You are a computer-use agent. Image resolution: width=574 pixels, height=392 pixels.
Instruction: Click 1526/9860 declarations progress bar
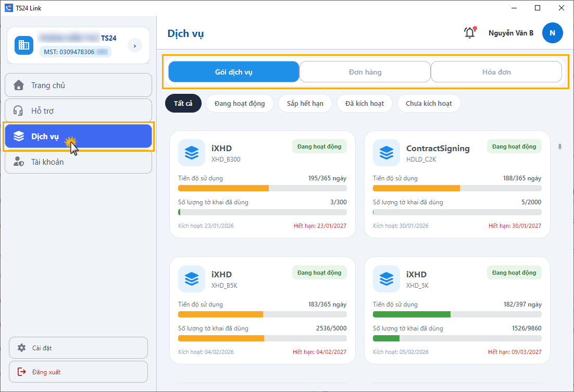coord(457,338)
